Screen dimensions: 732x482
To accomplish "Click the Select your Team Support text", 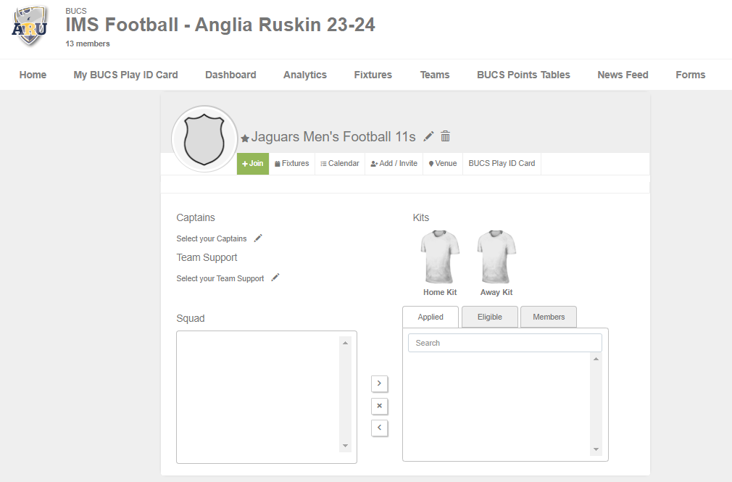I will point(220,278).
